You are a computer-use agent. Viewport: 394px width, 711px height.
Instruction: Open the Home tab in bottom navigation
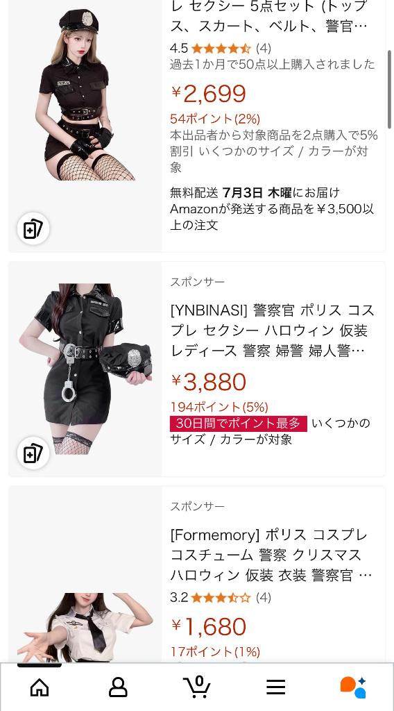[40, 687]
